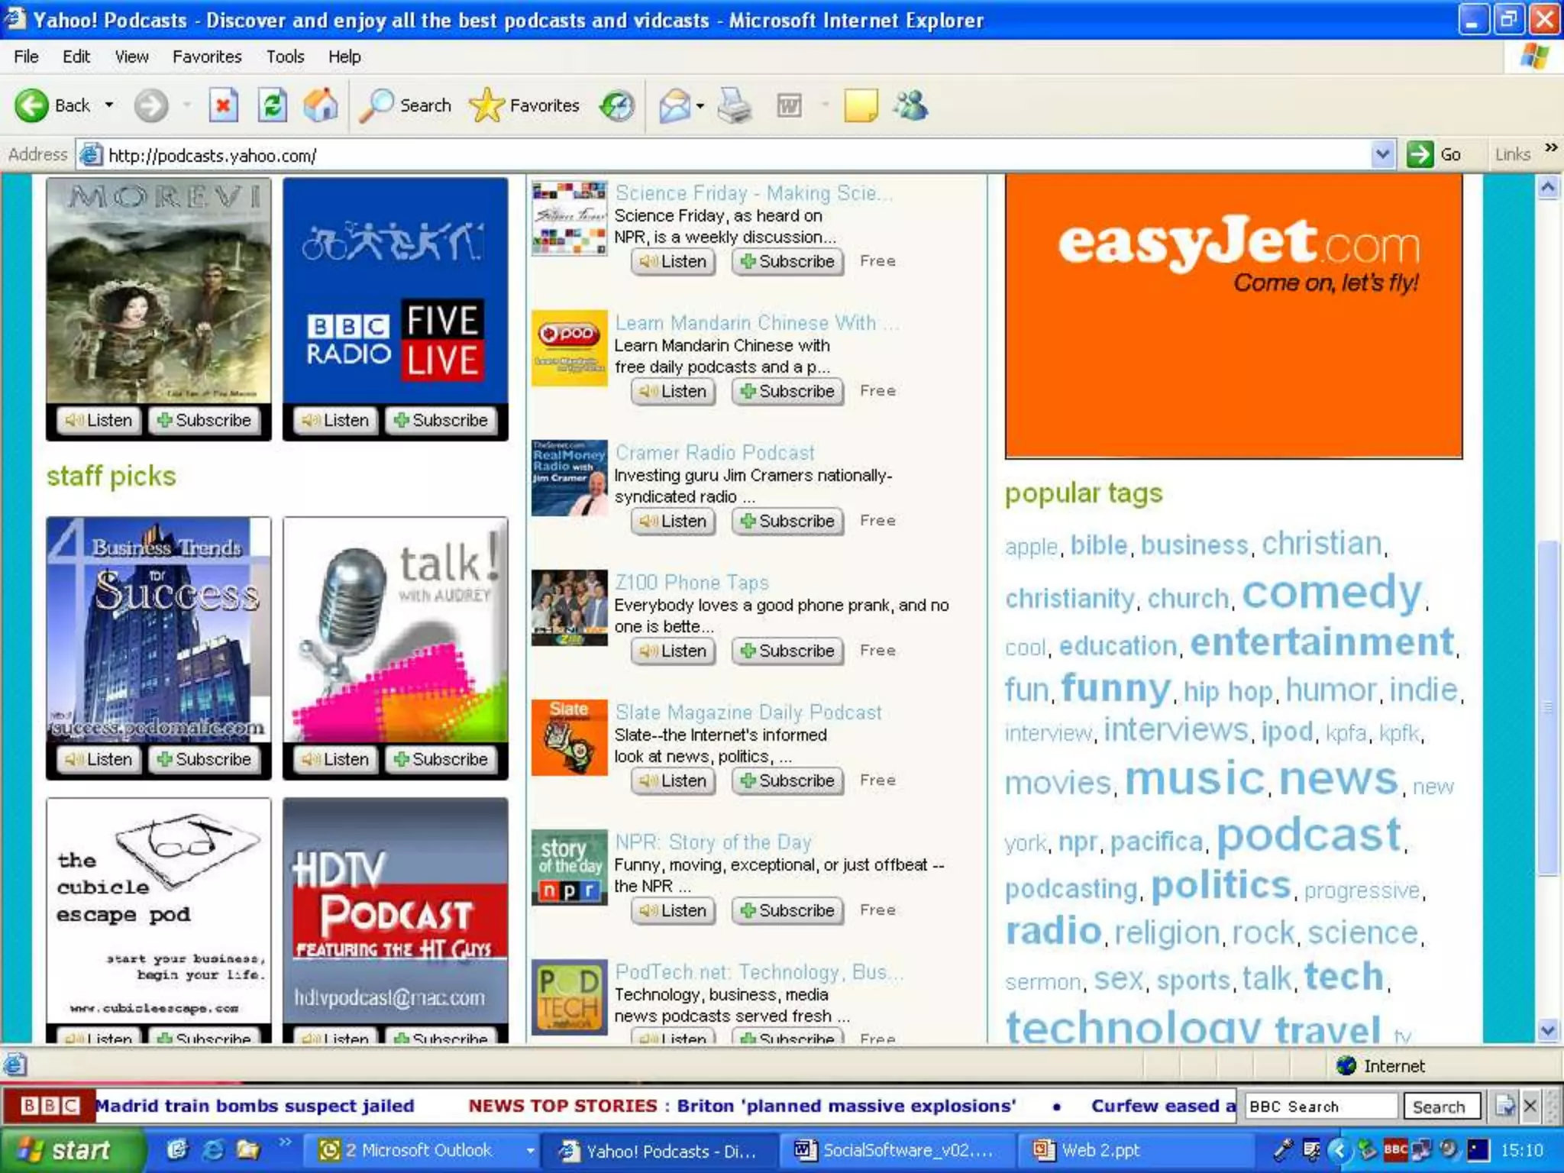Image resolution: width=1564 pixels, height=1173 pixels.
Task: Subscribe to Cramer Radio Podcast
Action: pos(787,521)
